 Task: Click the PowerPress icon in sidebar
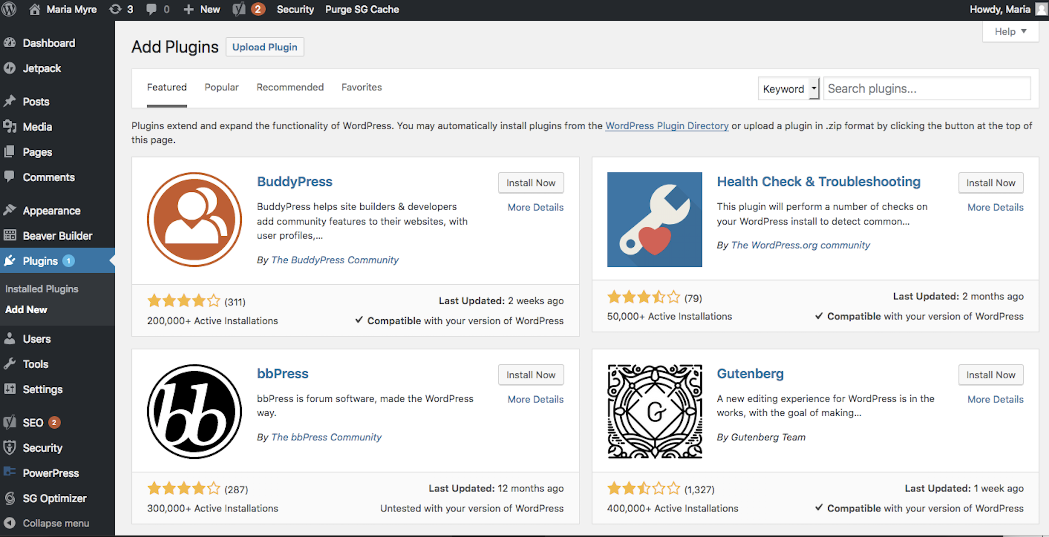[10, 472]
